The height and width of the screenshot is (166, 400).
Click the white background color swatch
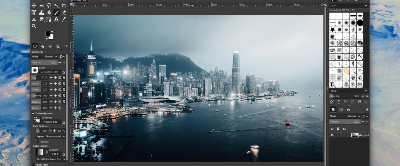click(51, 37)
